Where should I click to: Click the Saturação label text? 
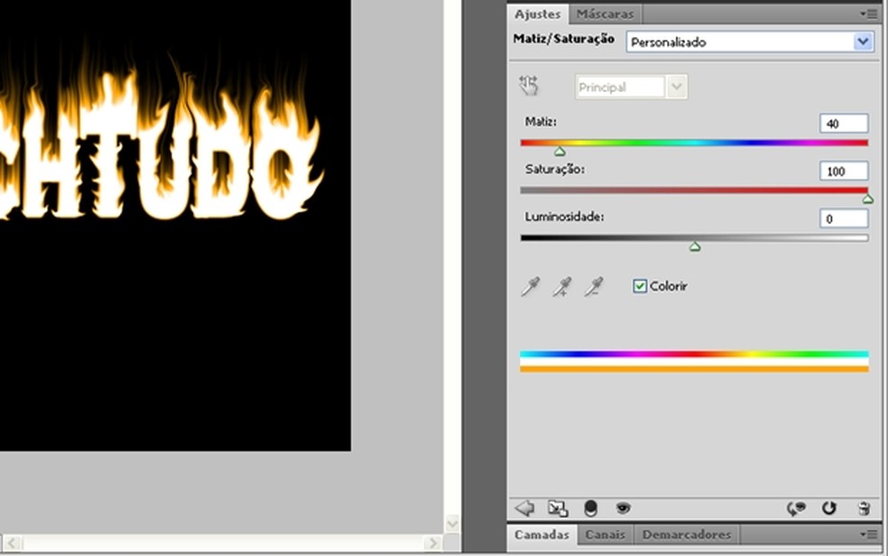tap(554, 170)
